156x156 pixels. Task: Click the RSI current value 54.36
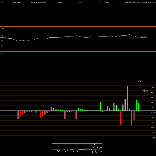click(x=144, y=37)
